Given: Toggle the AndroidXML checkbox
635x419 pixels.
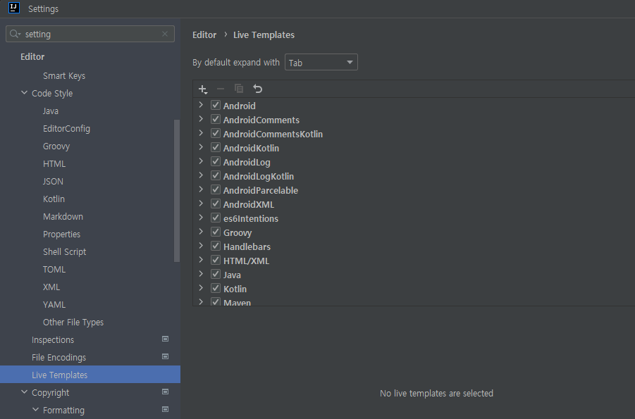Looking at the screenshot, I should pos(216,204).
